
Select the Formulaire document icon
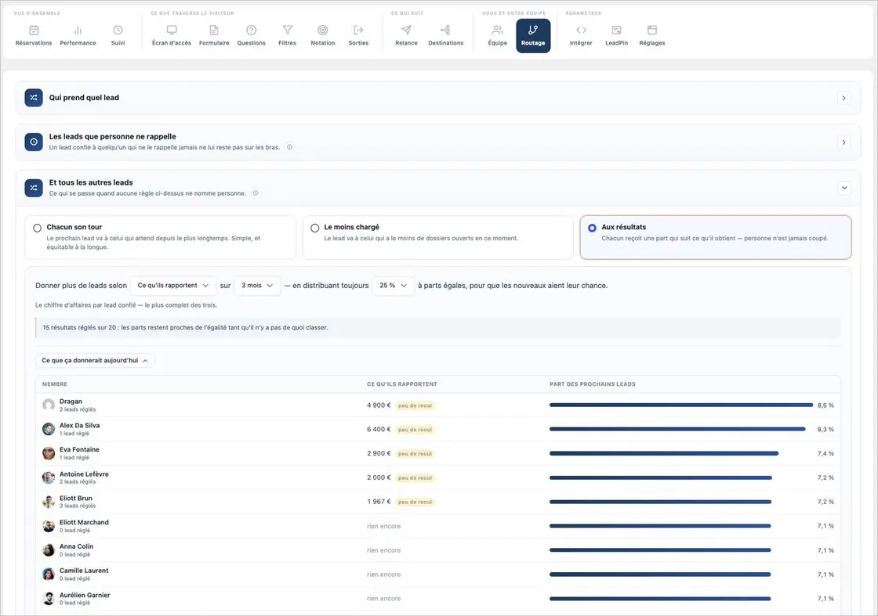tap(214, 31)
